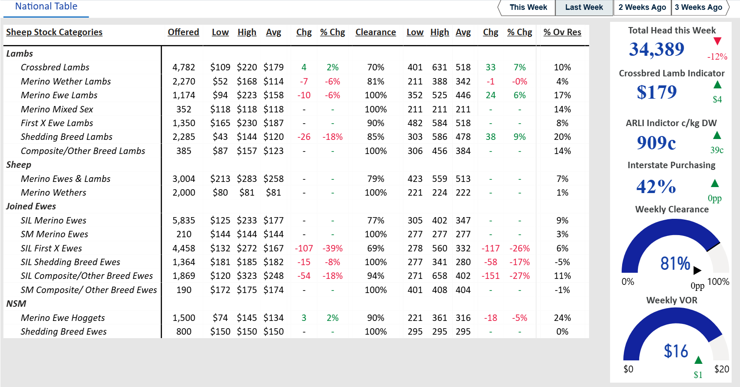
Task: Click the -12% change under Total Head
Action: click(x=717, y=57)
